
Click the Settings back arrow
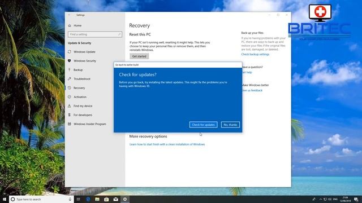pos(69,15)
